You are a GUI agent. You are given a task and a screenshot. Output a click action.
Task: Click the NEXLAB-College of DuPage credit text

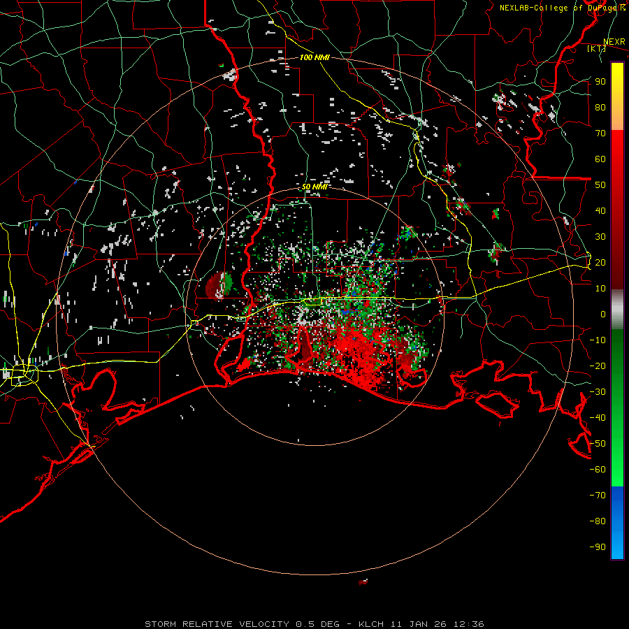point(563,8)
